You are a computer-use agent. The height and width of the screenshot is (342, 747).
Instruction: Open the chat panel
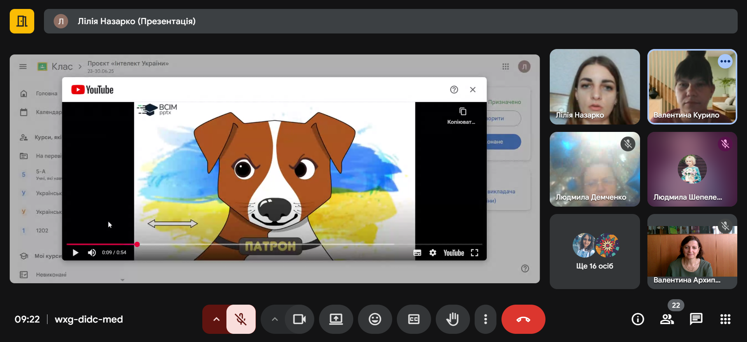pos(696,319)
